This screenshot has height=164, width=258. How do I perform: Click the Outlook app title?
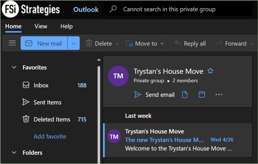[86, 10]
